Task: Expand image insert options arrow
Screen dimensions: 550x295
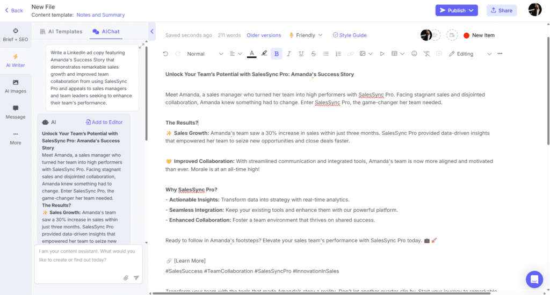Action: pos(371,54)
